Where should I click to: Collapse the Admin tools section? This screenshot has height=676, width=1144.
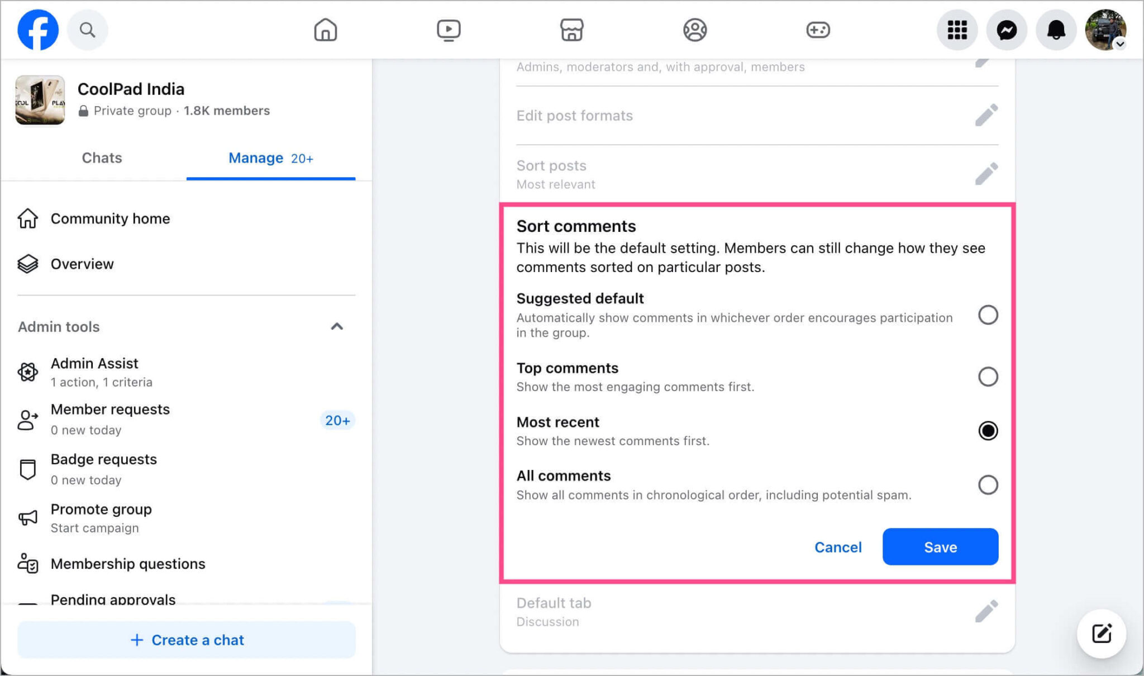click(x=337, y=326)
